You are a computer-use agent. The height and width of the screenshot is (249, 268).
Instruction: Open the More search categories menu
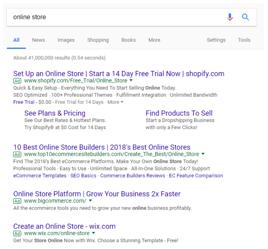click(154, 40)
